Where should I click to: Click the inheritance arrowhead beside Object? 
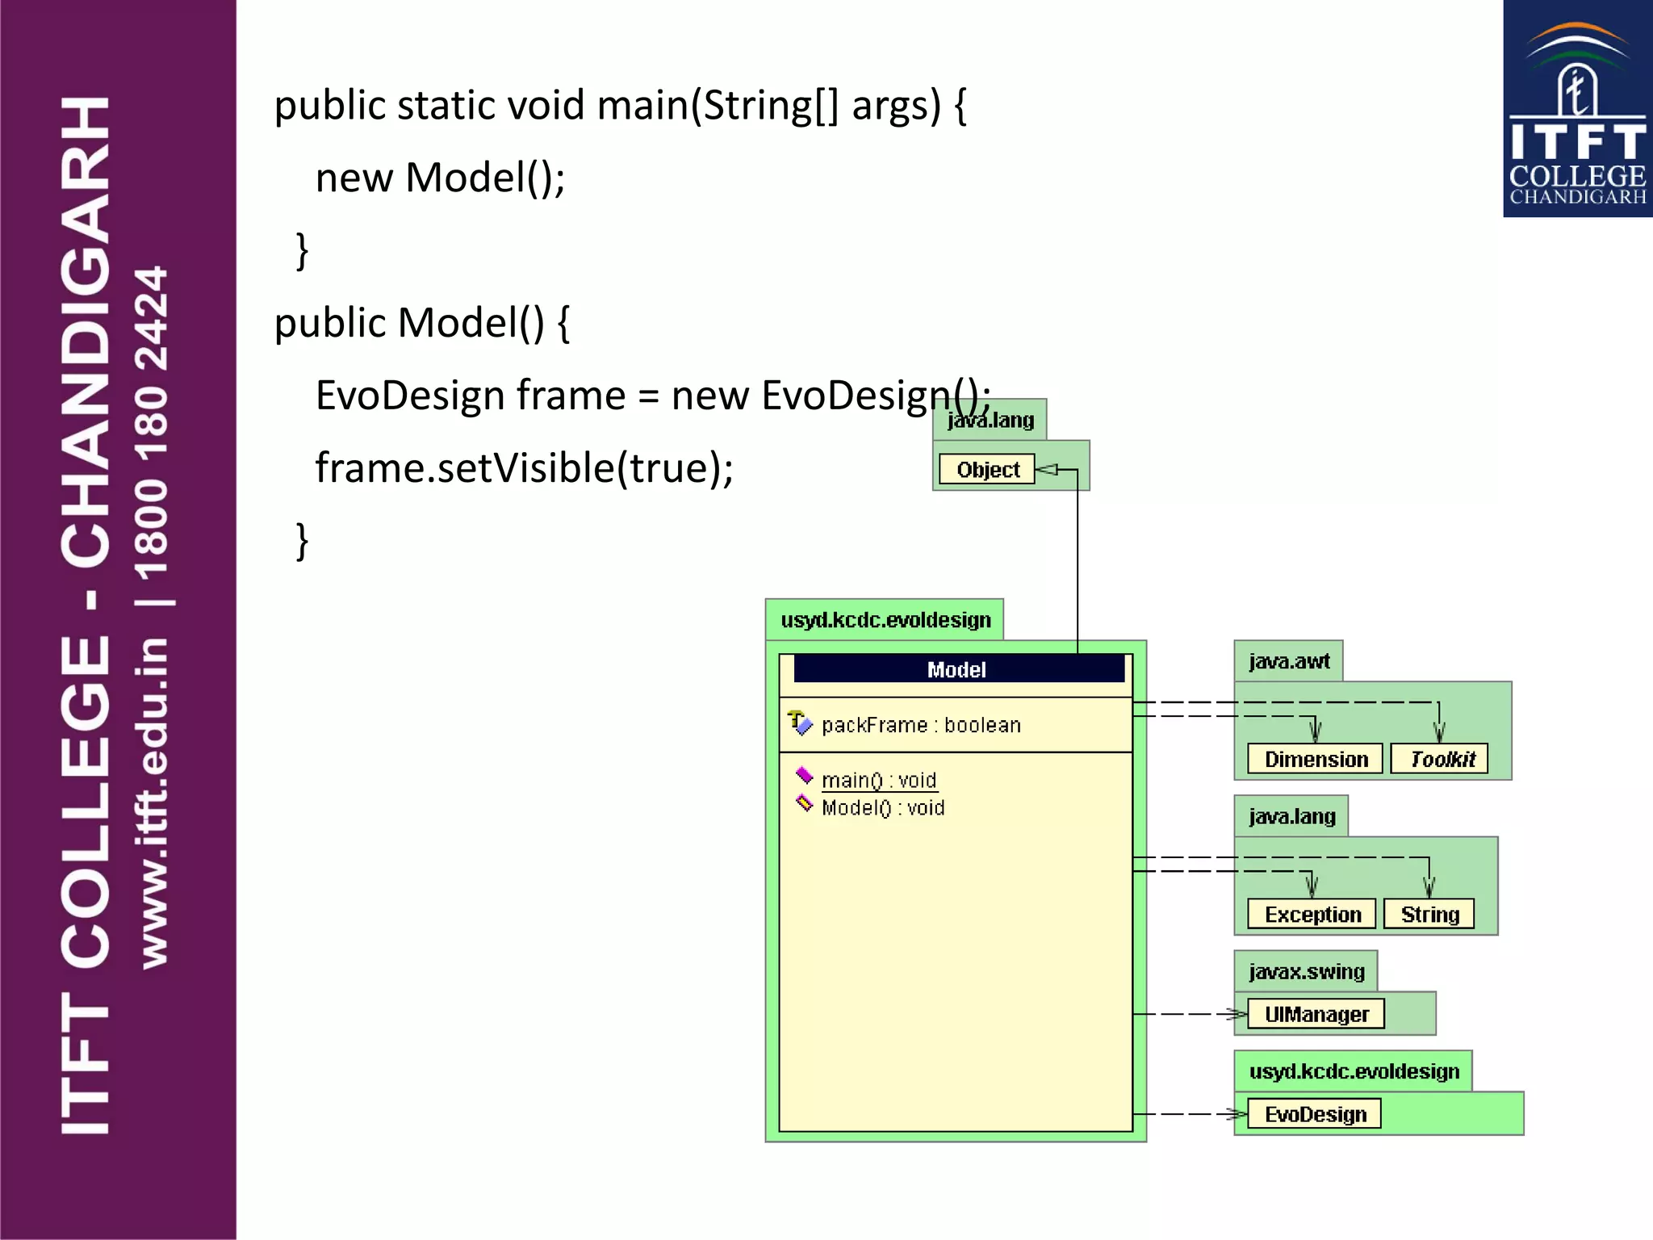click(x=1047, y=469)
